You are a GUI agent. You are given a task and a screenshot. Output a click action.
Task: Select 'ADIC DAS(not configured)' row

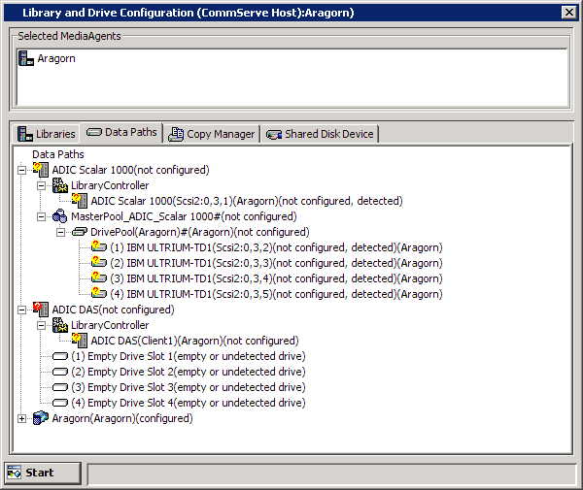pyautogui.click(x=113, y=310)
